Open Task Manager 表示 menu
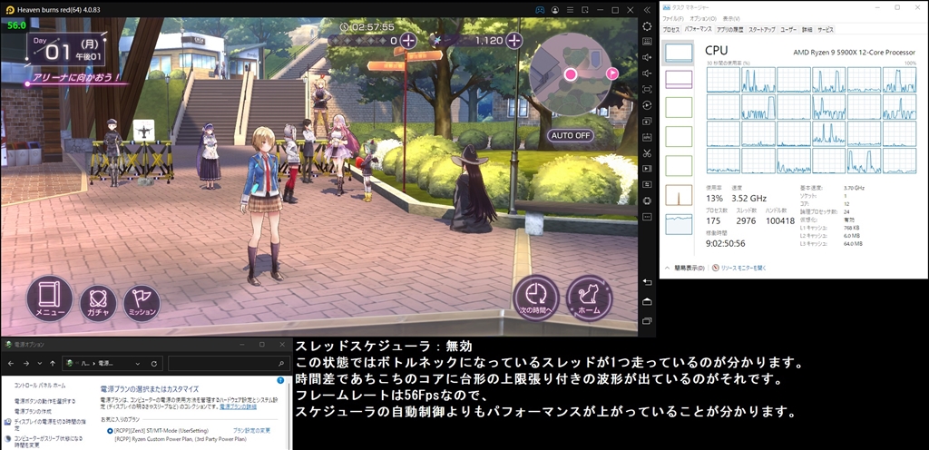 pos(730,19)
